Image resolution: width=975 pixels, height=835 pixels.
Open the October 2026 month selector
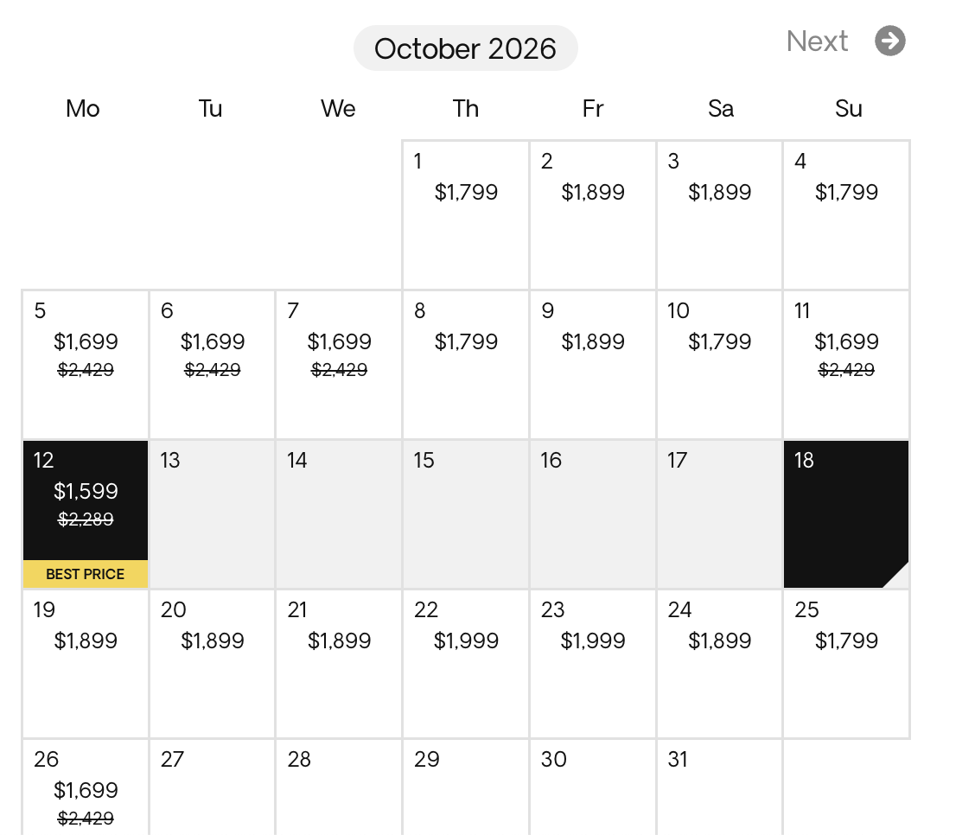point(465,48)
